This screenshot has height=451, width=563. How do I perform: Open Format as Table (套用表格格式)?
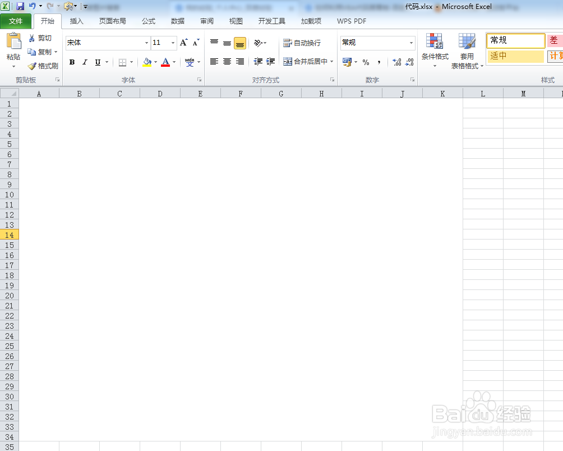click(467, 50)
